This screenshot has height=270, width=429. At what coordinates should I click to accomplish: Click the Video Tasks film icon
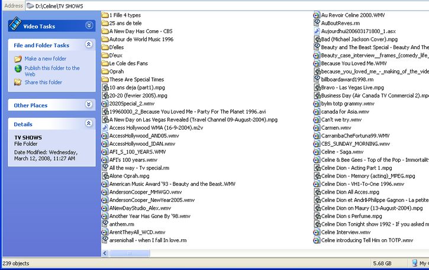(15, 24)
